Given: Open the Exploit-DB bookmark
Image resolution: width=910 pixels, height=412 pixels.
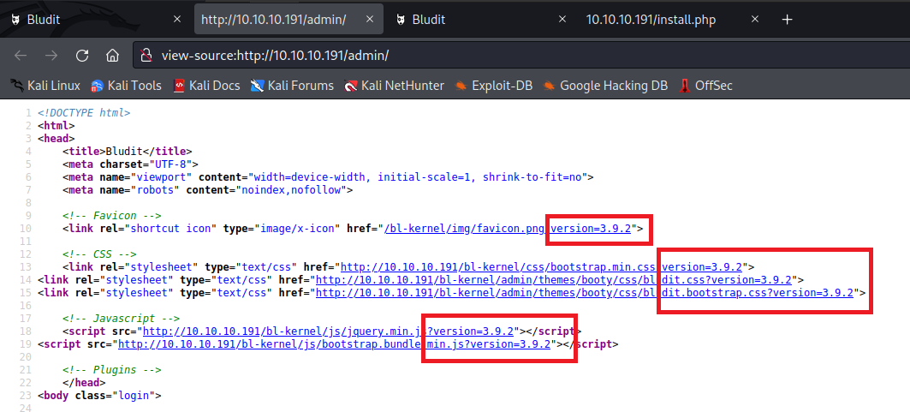Looking at the screenshot, I should (x=494, y=85).
